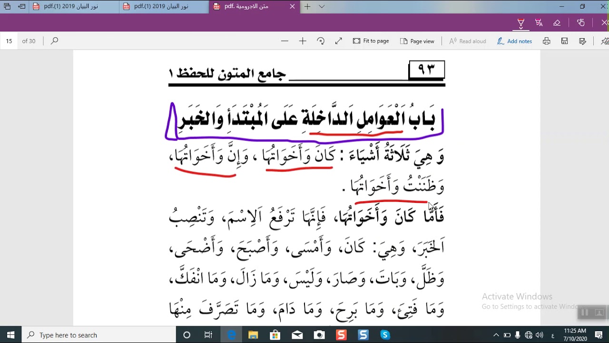Edit the current page number field
609x343 pixels.
pos(9,41)
